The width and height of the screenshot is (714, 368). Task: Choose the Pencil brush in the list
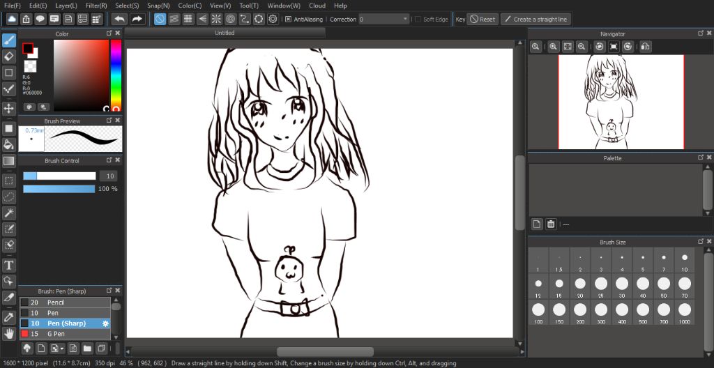65,302
